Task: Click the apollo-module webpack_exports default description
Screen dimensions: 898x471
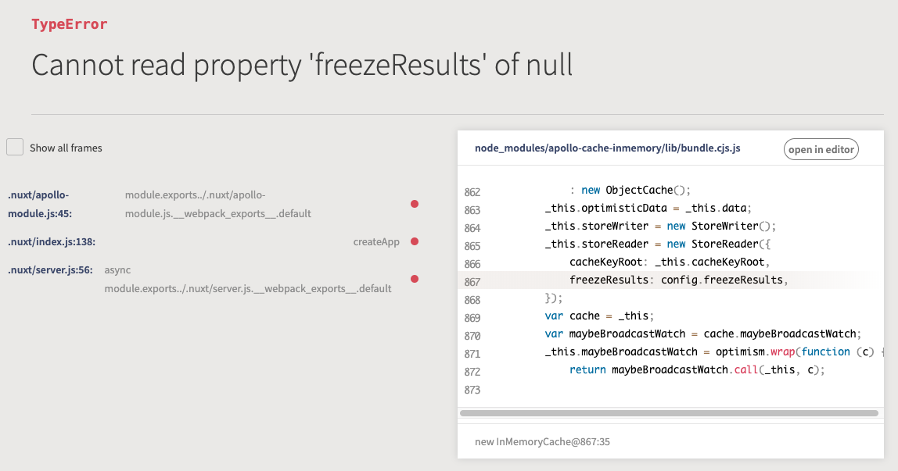Action: [x=218, y=204]
